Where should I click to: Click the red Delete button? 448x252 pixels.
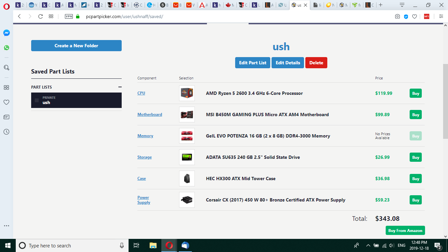coord(316,63)
